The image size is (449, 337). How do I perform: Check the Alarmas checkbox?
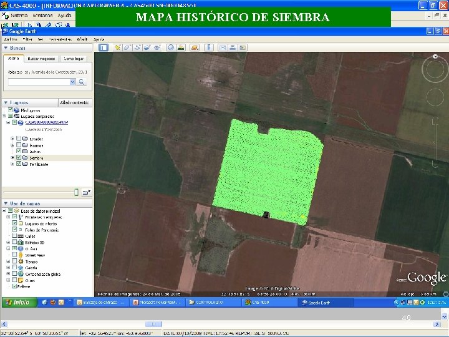(19, 145)
